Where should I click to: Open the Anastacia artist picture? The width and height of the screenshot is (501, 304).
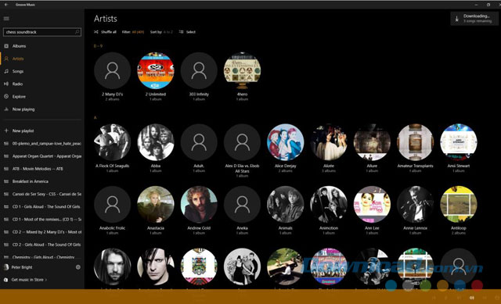[x=156, y=205]
